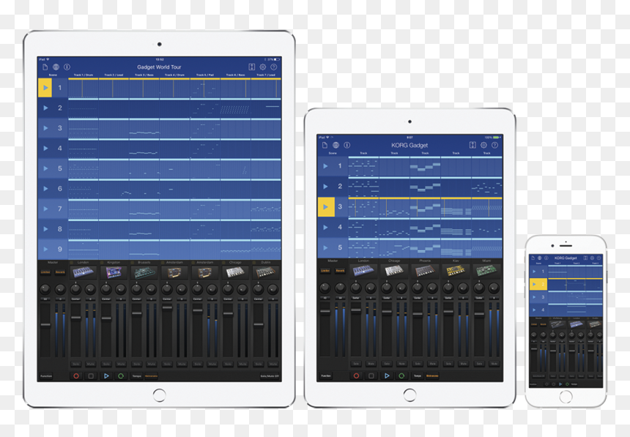The width and height of the screenshot is (630, 437).
Task: Toggle the loop button on the middle iPad
Action: 401,376
